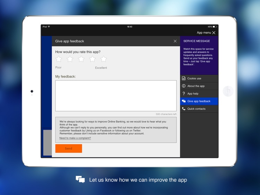Image resolution: width=260 pixels, height=195 pixels.
Task: Click the 'Poor' rating label
Action: 58,68
